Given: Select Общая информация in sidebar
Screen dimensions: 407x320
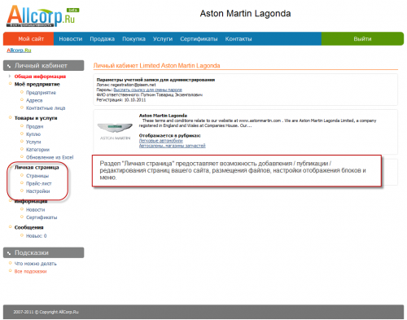Looking at the screenshot, I should click(40, 77).
